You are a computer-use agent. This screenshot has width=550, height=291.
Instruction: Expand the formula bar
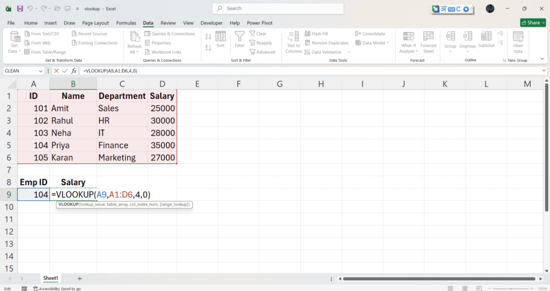(x=544, y=71)
